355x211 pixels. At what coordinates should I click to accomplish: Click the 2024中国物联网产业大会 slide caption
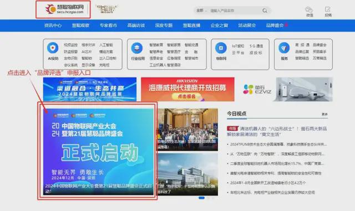(98, 188)
